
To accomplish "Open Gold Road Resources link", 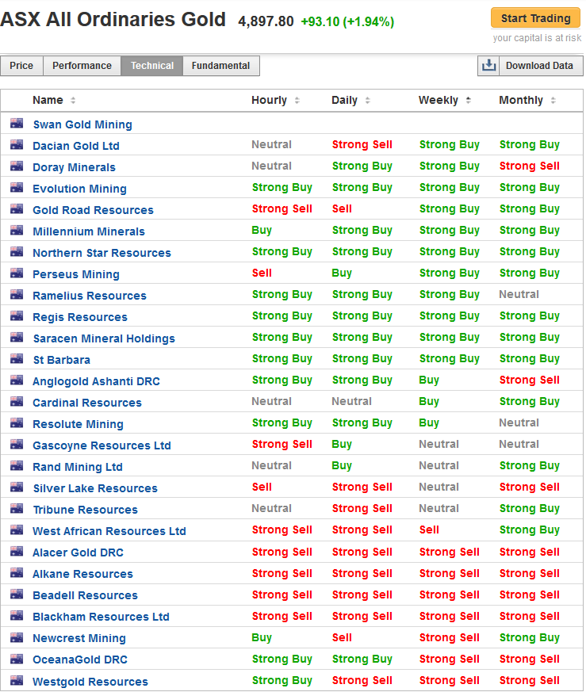I will point(94,210).
